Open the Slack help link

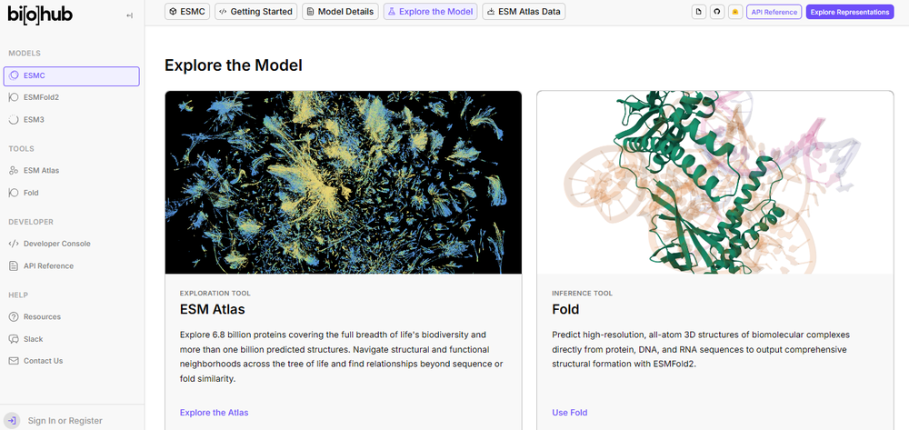(71, 339)
